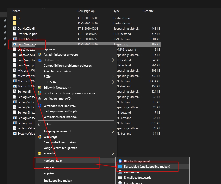Screen dimensions: 221x184
Task: Select Openen in the context menu
Action: pyautogui.click(x=49, y=49)
